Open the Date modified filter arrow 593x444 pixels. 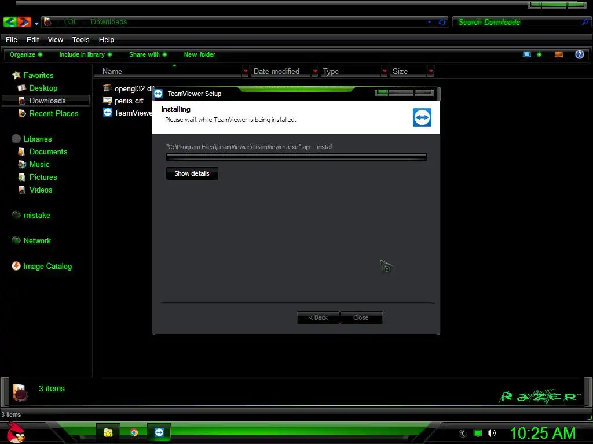[315, 71]
